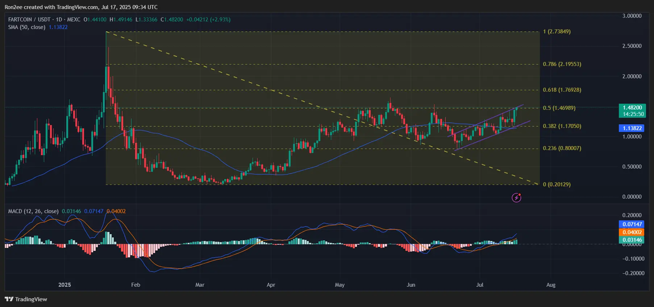Click Fibonacci level label 1 (2.73849)
This screenshot has height=307, width=654.
point(557,32)
